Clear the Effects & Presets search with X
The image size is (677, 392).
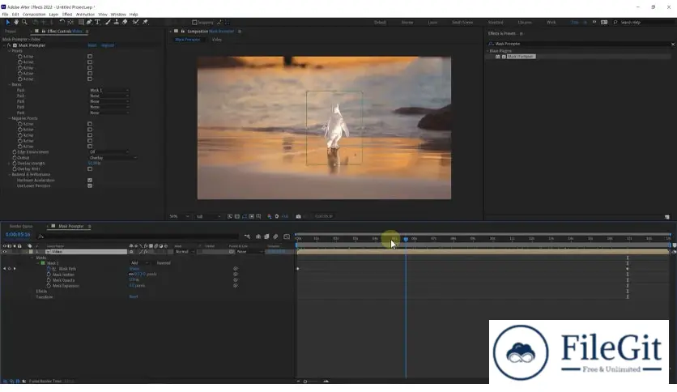673,44
